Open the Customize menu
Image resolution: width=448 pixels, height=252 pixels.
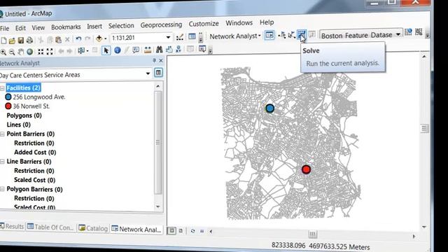(204, 24)
